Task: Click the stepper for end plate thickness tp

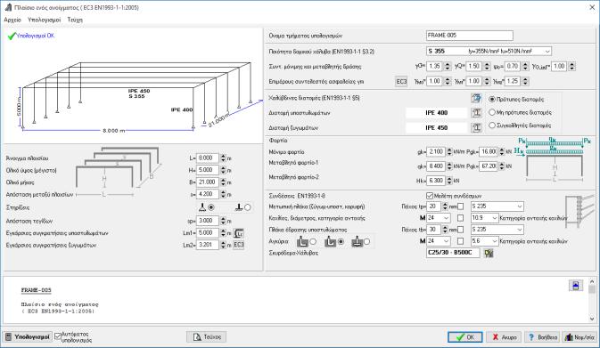Action: coord(445,206)
